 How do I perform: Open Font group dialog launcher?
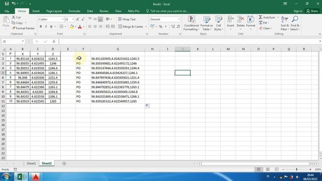click(85, 34)
